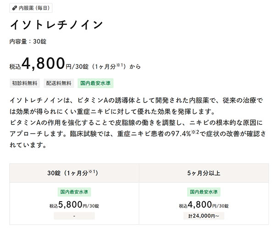This screenshot has height=232, width=275.
Task: Click the pill icon beside 内服薬
Action: point(15,8)
